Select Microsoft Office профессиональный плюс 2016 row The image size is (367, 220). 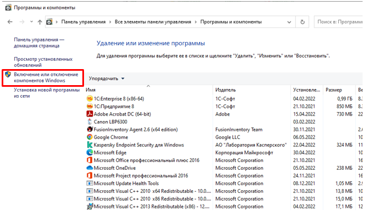click(224, 160)
